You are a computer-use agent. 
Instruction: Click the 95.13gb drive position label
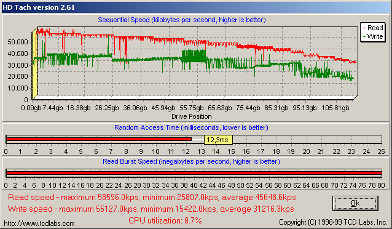click(x=305, y=108)
